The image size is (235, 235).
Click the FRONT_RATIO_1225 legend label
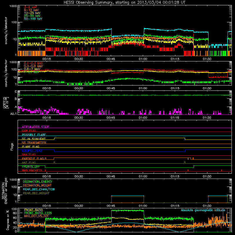pos(38,213)
